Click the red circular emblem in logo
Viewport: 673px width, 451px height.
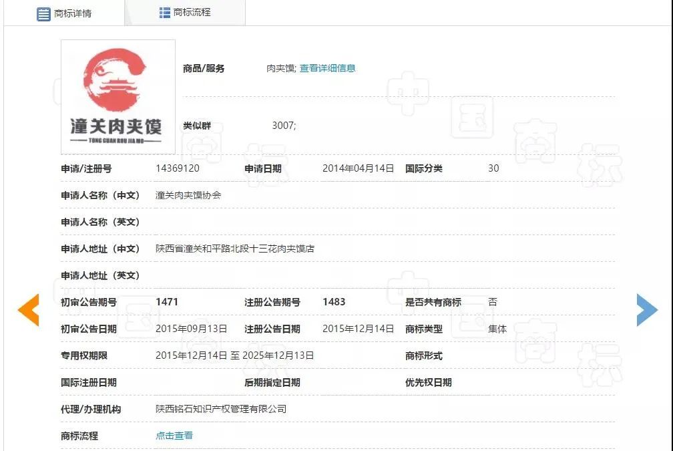pos(115,80)
